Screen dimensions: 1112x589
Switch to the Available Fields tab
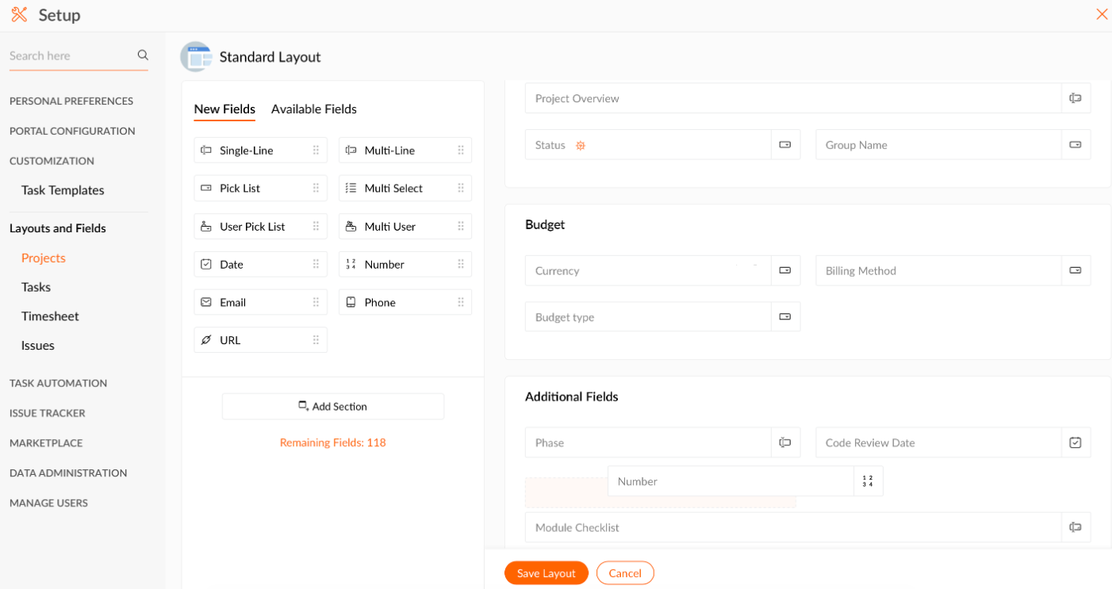(314, 109)
